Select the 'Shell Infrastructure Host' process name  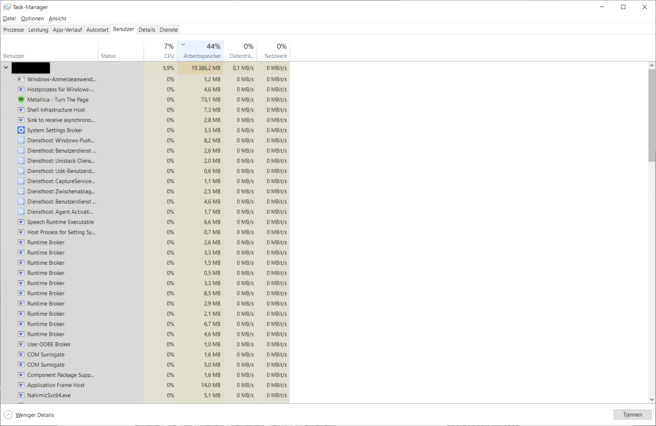click(x=56, y=110)
